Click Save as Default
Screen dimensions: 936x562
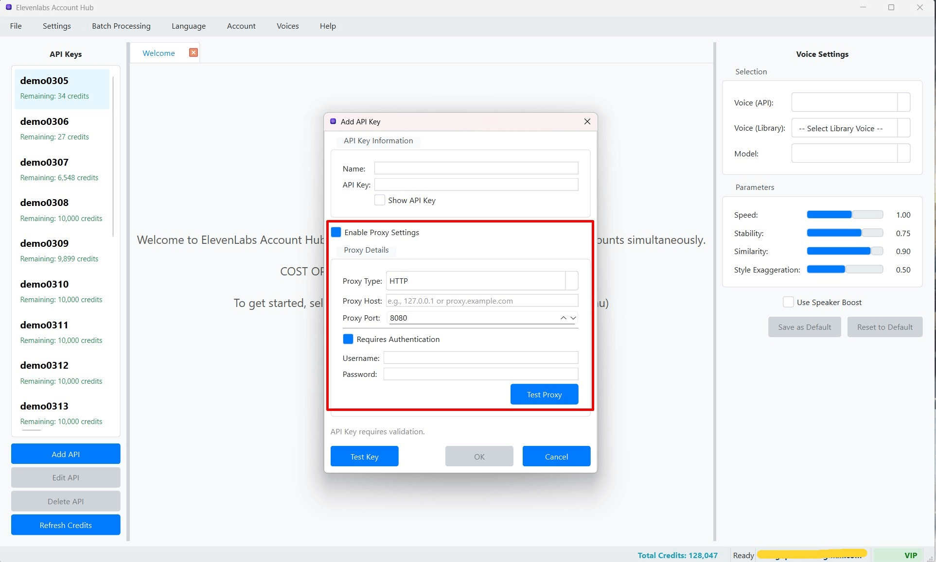coord(804,327)
